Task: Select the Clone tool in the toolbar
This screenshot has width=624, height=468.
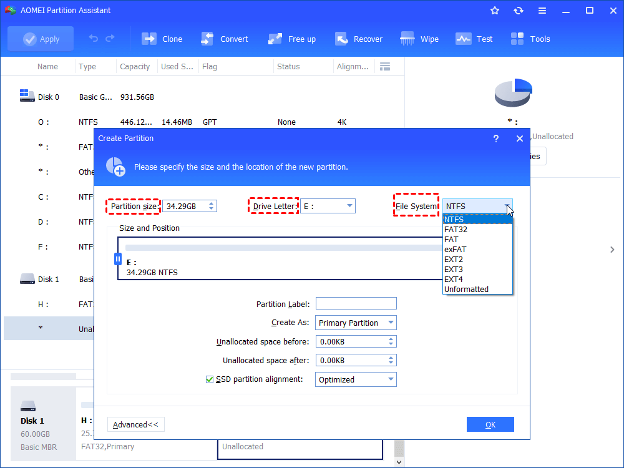Action: click(162, 38)
